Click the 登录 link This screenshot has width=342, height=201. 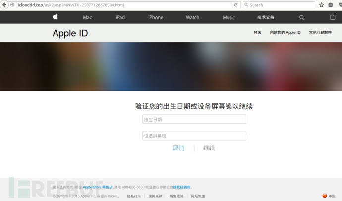tap(257, 33)
